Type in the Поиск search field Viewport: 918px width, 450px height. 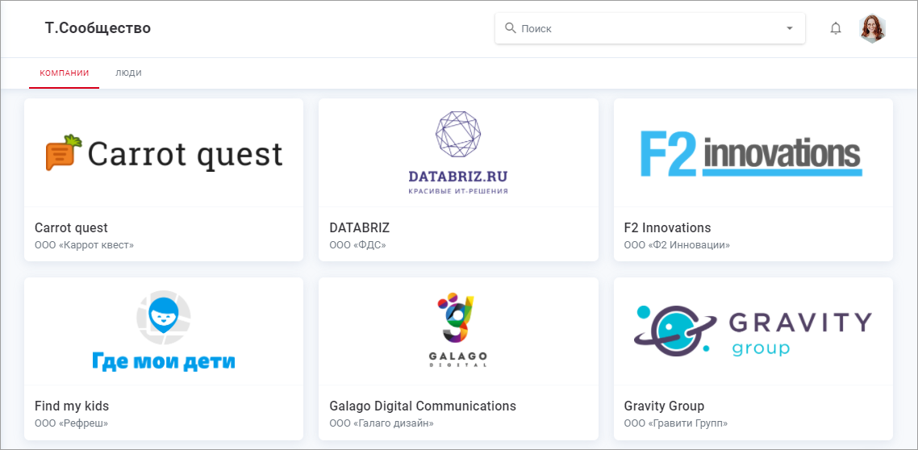(645, 28)
